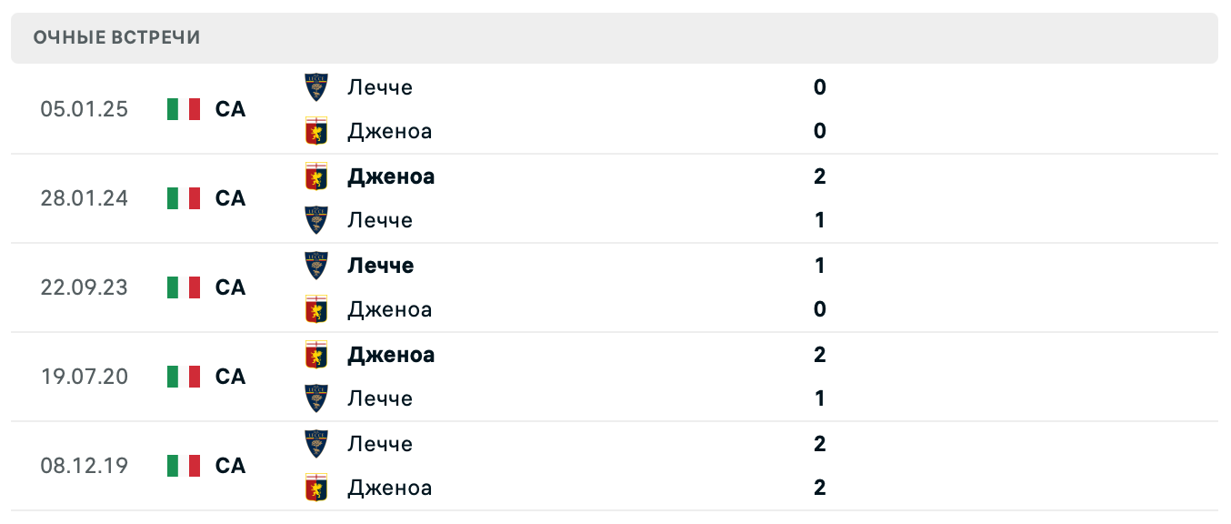Click the 05.01.25 match date
This screenshot has height=524, width=1231.
coord(85,109)
